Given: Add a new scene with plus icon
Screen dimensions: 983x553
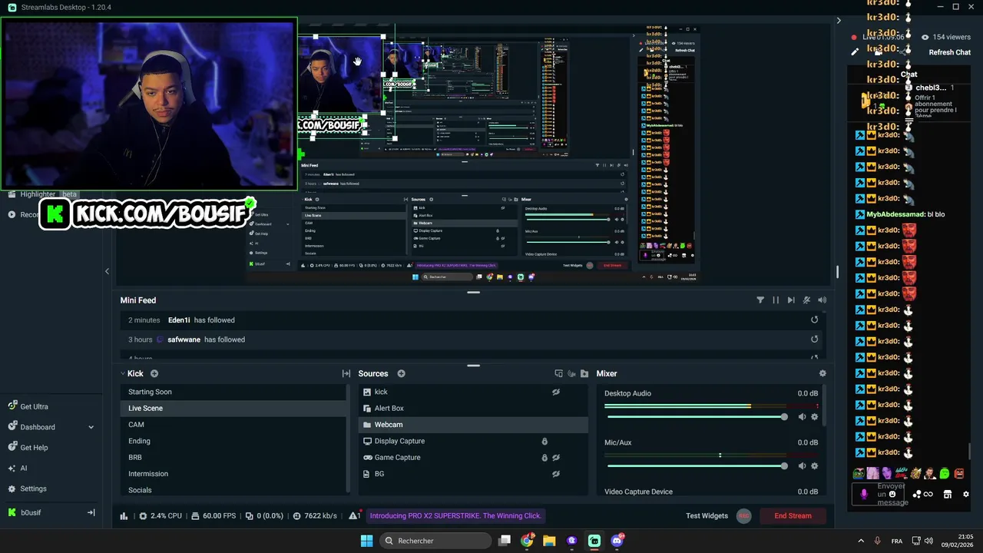Looking at the screenshot, I should click(x=154, y=373).
